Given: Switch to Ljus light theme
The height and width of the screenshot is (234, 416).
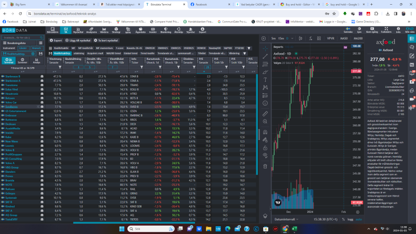Looking at the screenshot, I should 359,30.
